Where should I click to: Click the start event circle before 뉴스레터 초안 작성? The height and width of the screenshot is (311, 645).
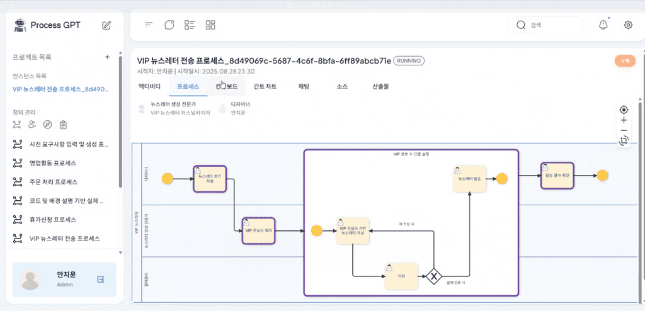pyautogui.click(x=168, y=179)
